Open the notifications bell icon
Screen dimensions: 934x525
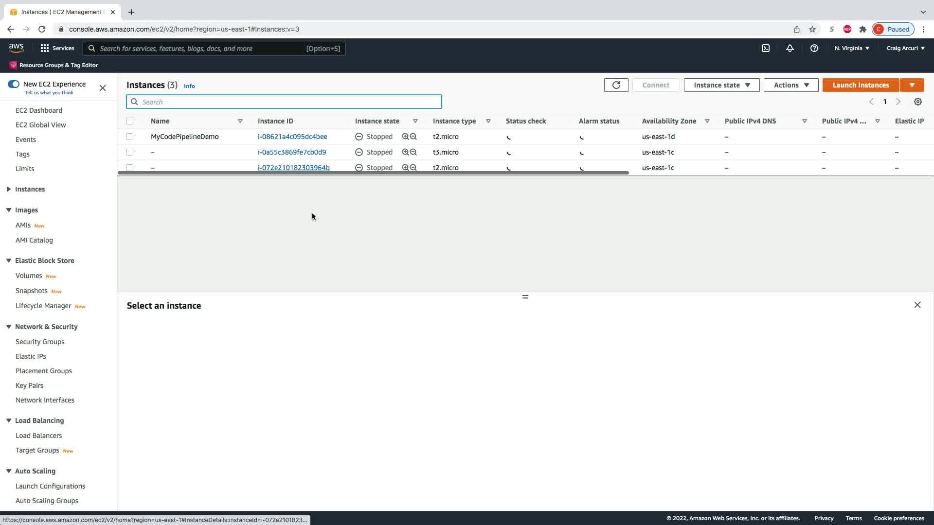click(x=790, y=48)
